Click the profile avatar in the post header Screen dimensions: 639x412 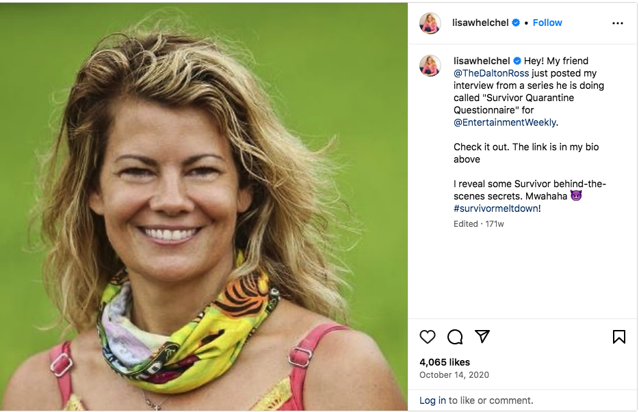pos(430,23)
